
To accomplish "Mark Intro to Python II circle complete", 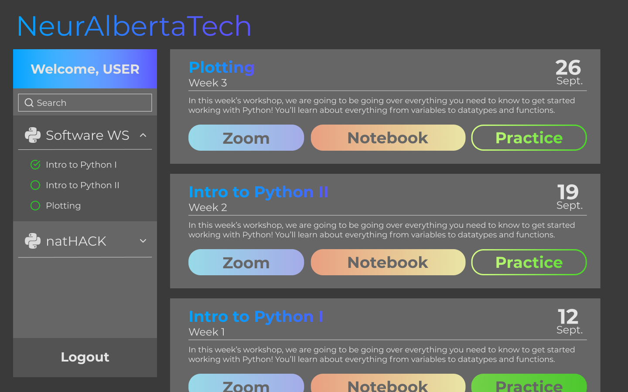I will [35, 185].
